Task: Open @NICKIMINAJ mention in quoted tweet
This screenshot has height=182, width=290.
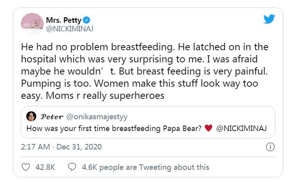Action: pyautogui.click(x=241, y=128)
